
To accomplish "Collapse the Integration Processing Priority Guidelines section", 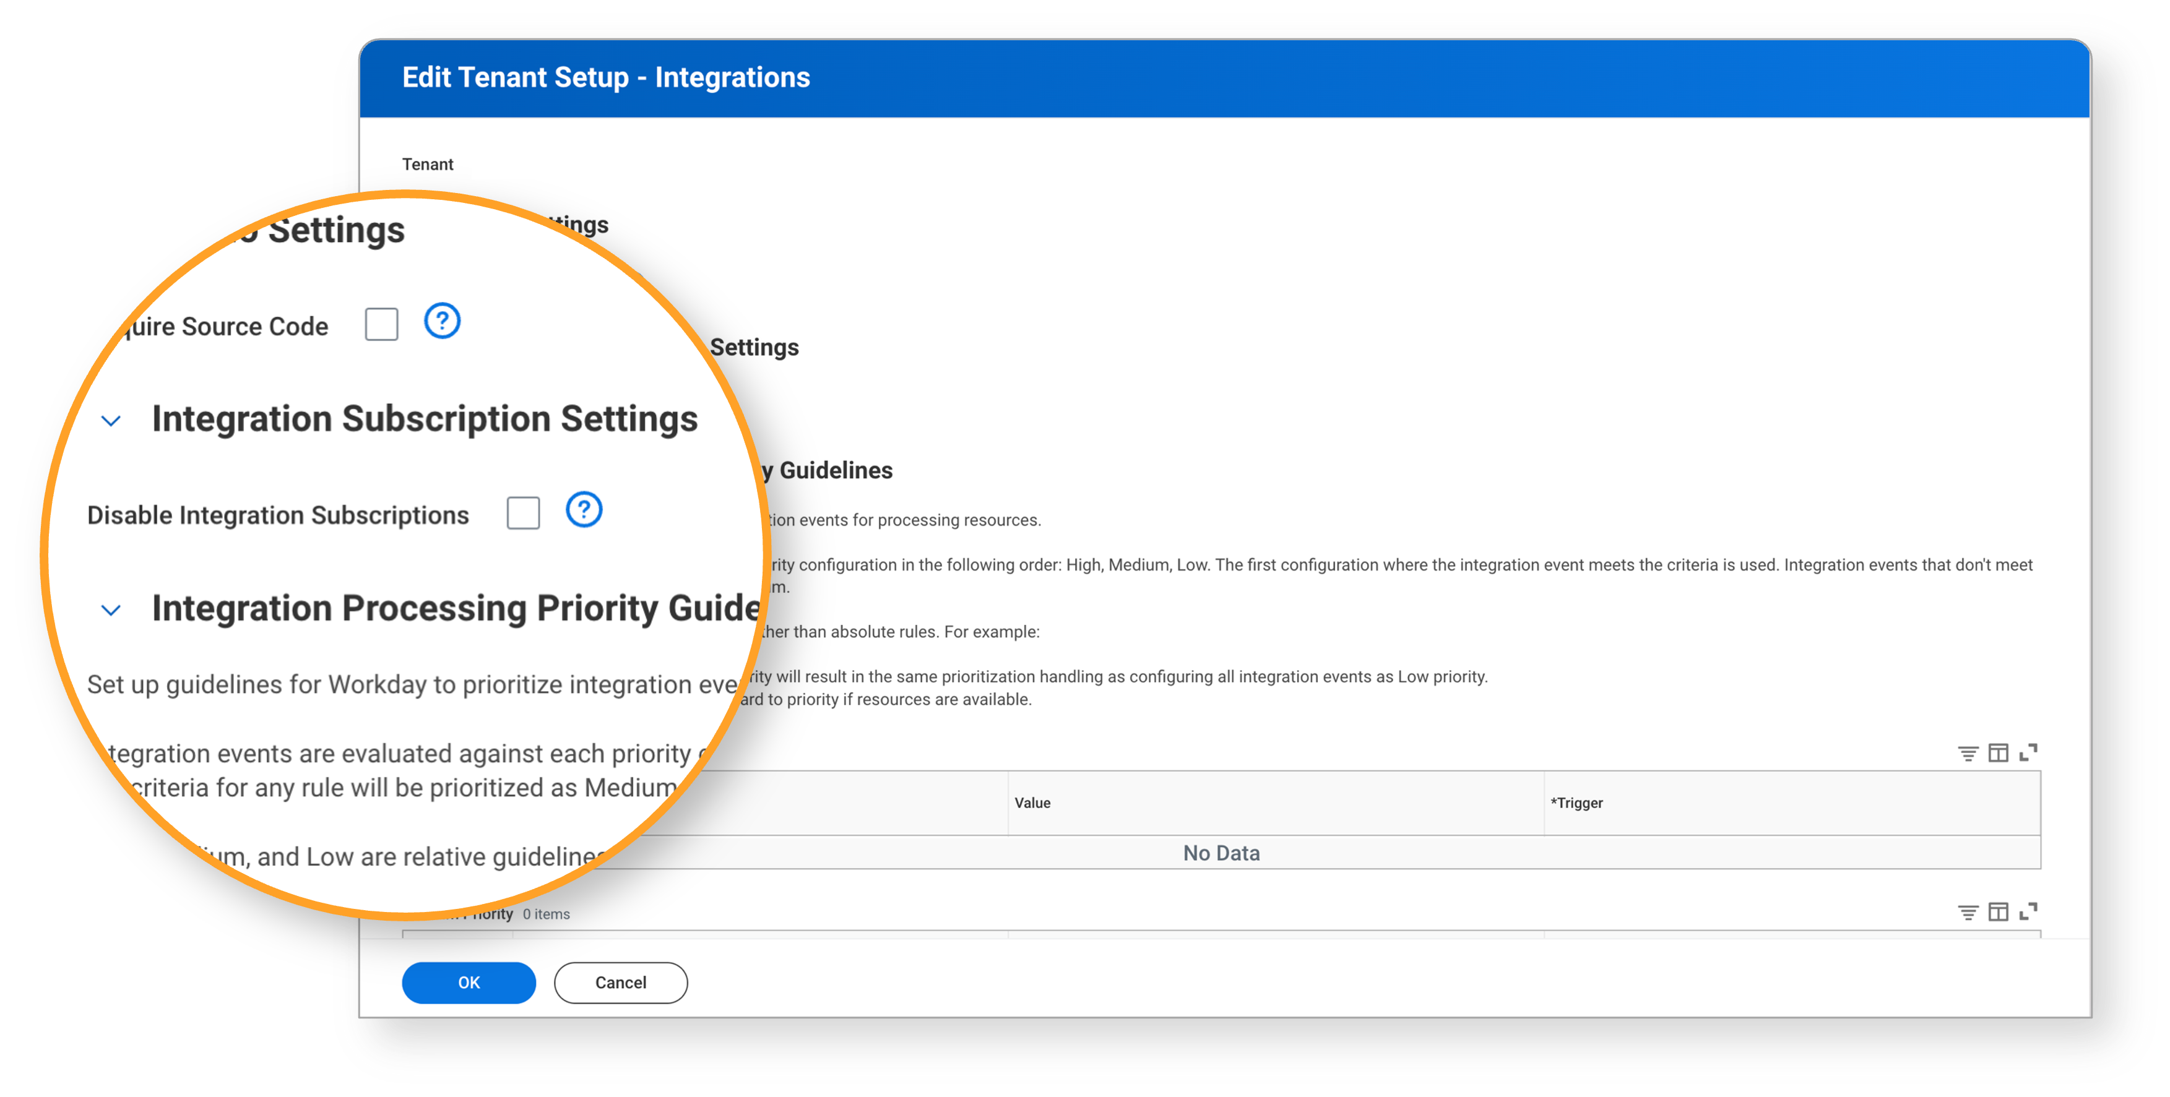I will coord(111,611).
